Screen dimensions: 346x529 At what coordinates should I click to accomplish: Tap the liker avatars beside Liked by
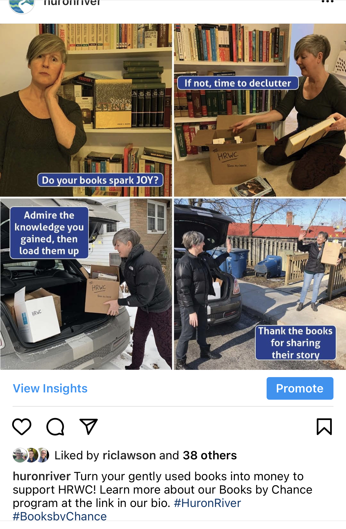[31, 455]
